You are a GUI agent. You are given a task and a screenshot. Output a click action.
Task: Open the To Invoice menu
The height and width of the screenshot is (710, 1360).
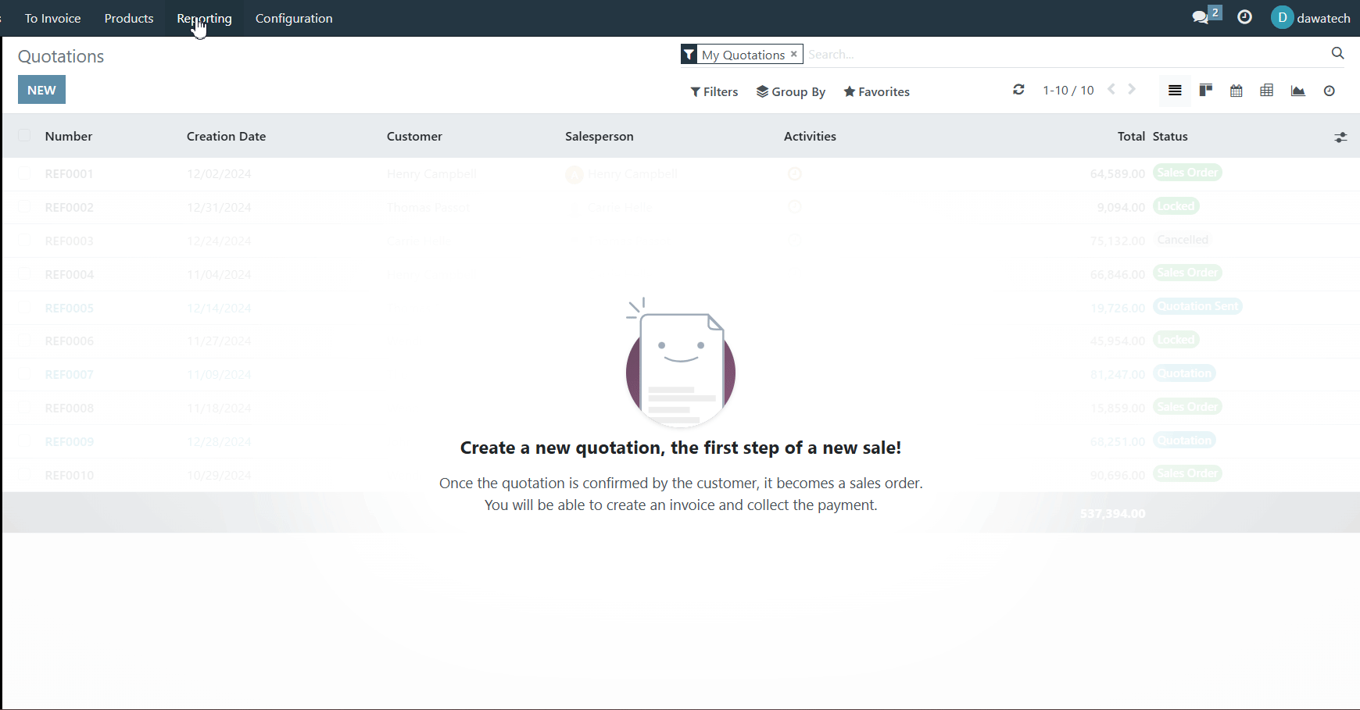point(52,18)
